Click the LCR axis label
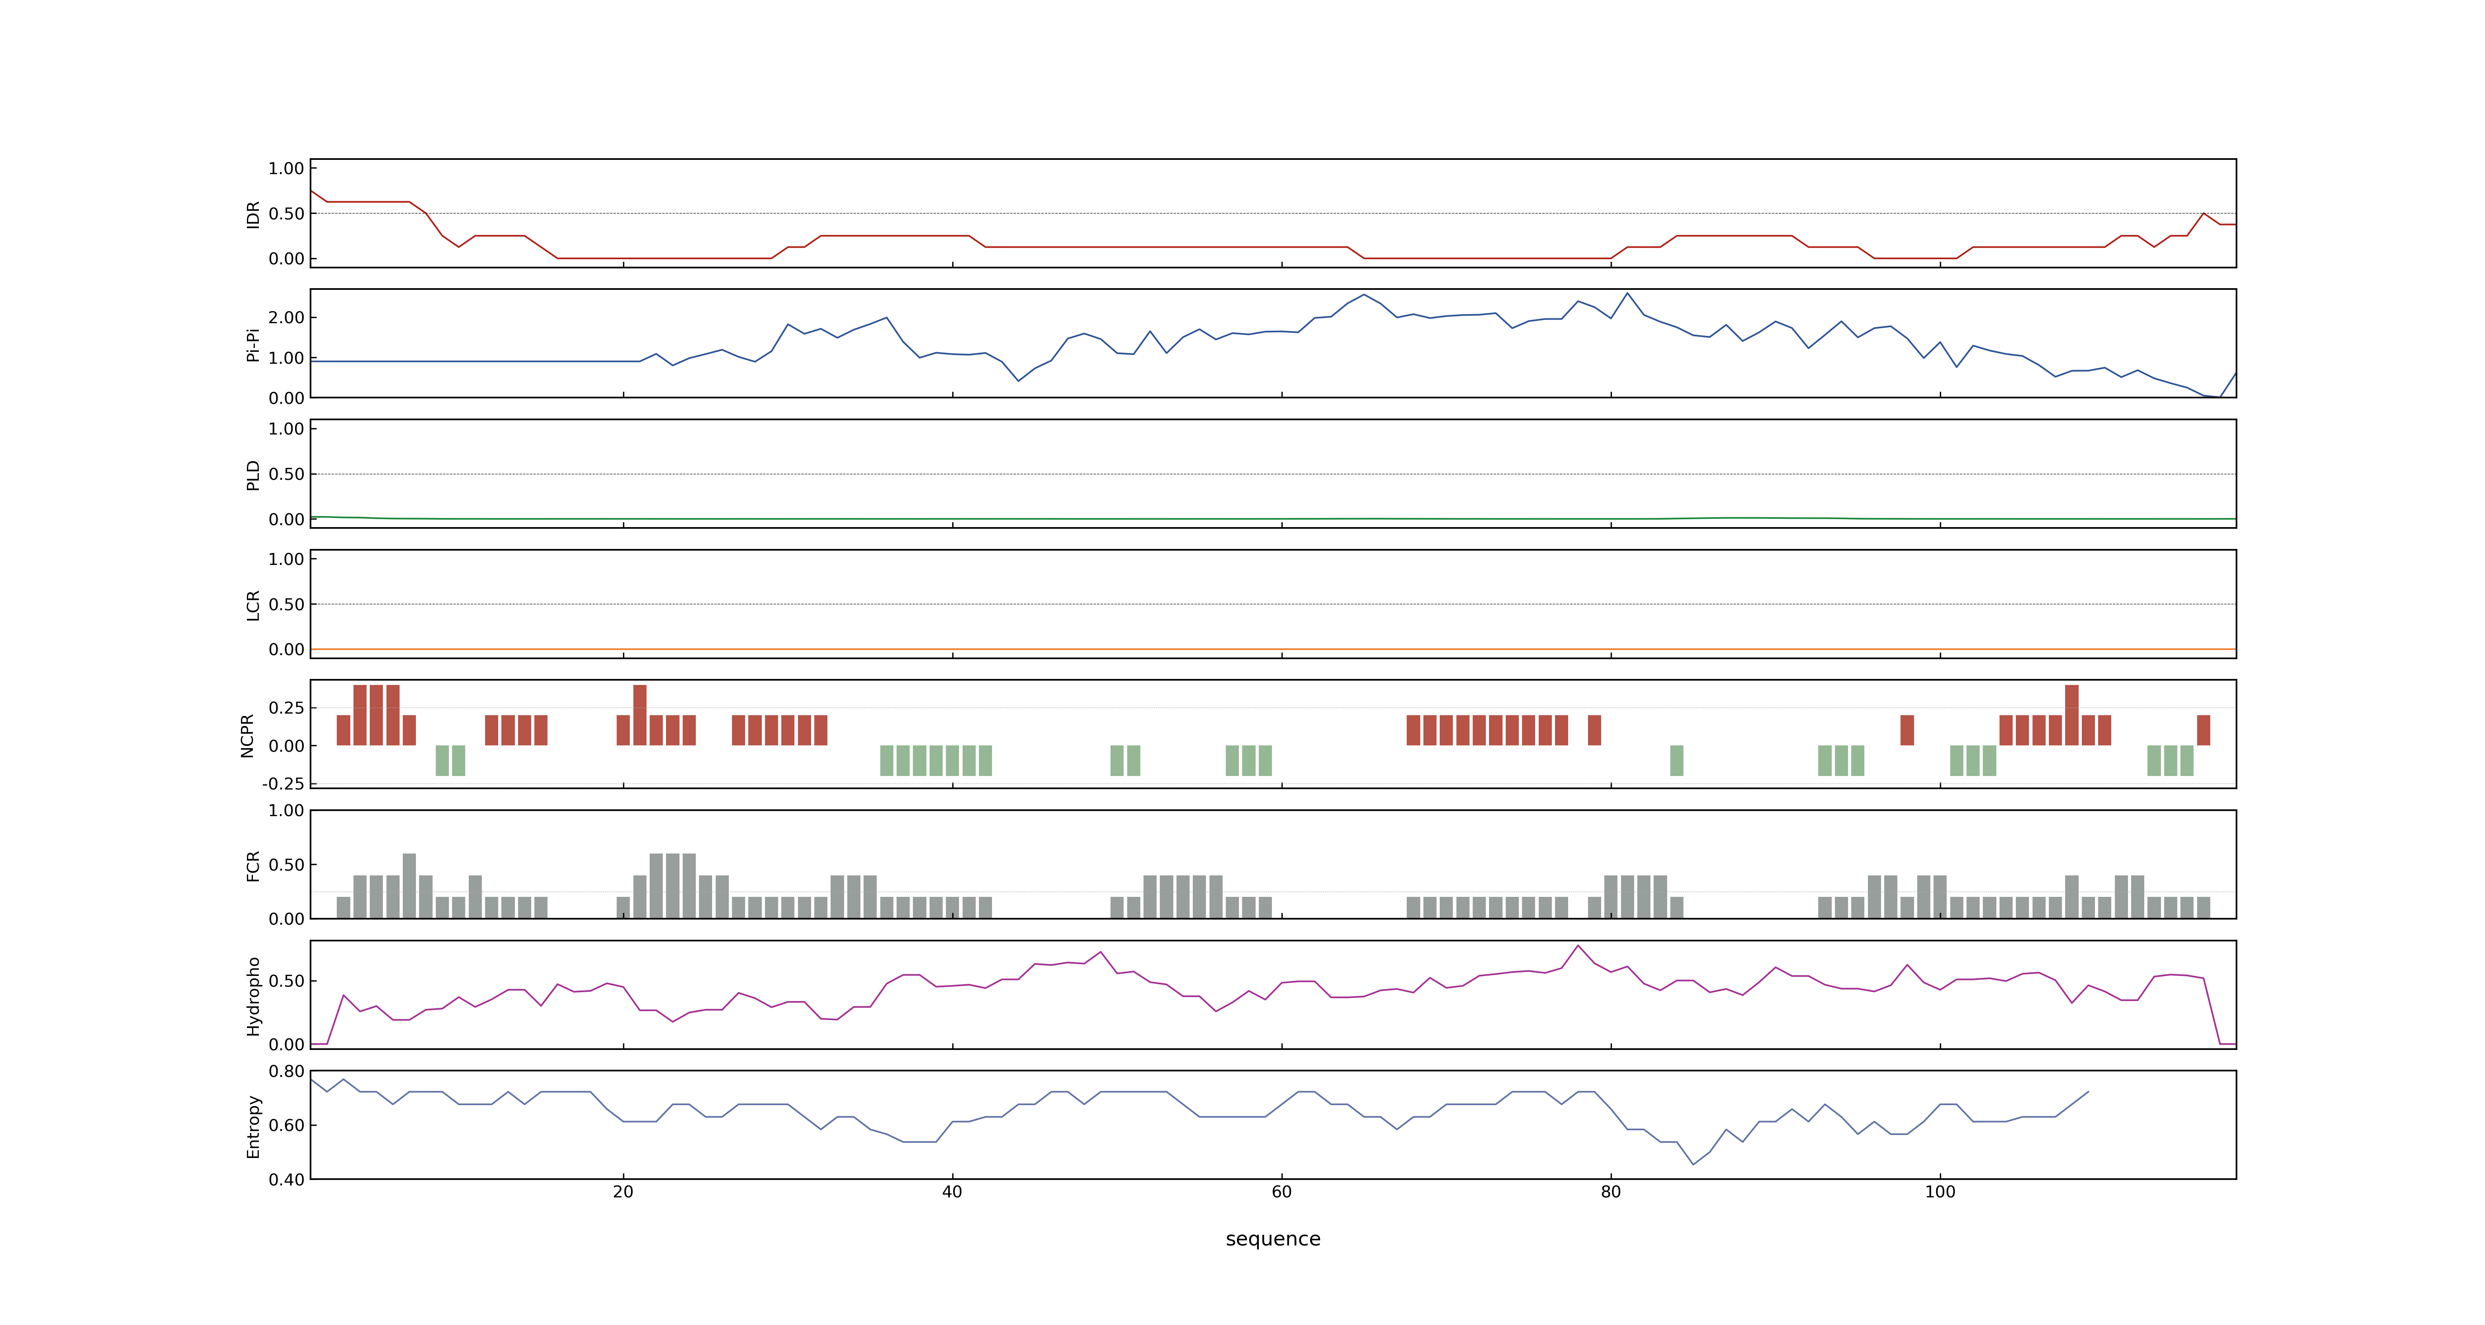This screenshot has width=2485, height=1325. 253,605
